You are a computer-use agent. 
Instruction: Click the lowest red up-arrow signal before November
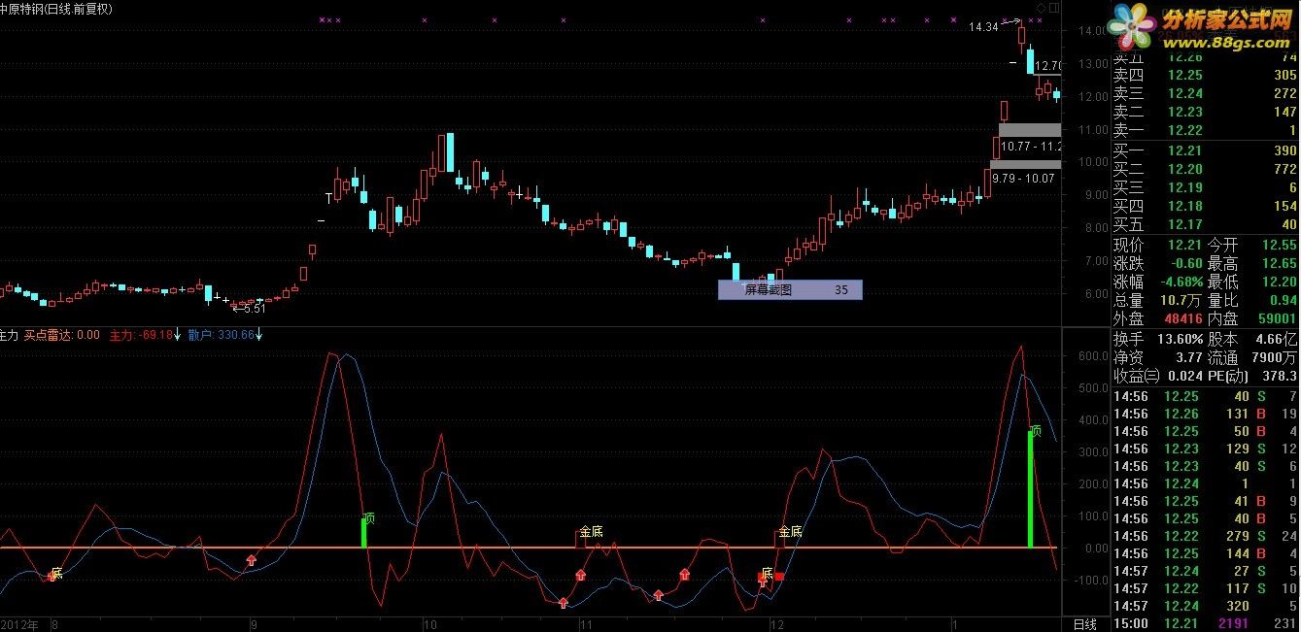pyautogui.click(x=564, y=603)
